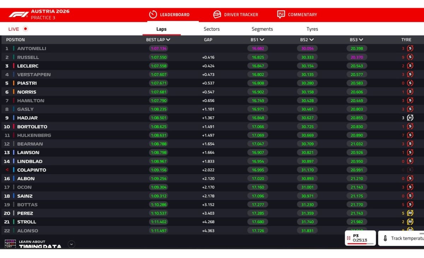Click the medium tyre icon for Perez
The image size is (424, 258).
[410, 213]
